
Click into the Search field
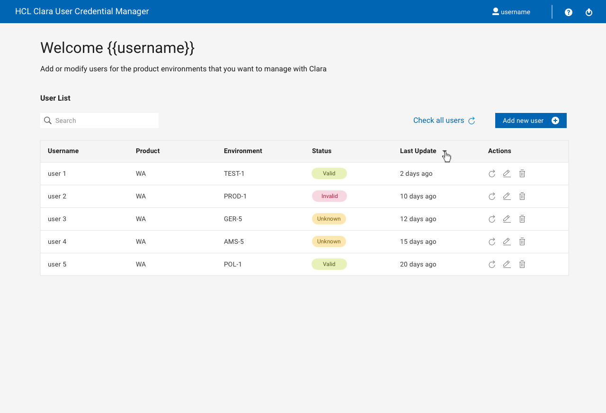coord(104,120)
